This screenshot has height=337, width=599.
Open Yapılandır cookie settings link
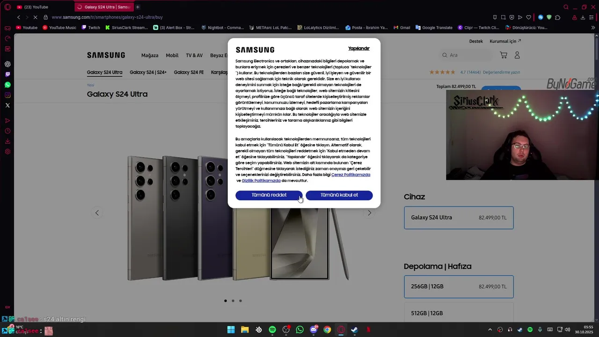point(359,49)
